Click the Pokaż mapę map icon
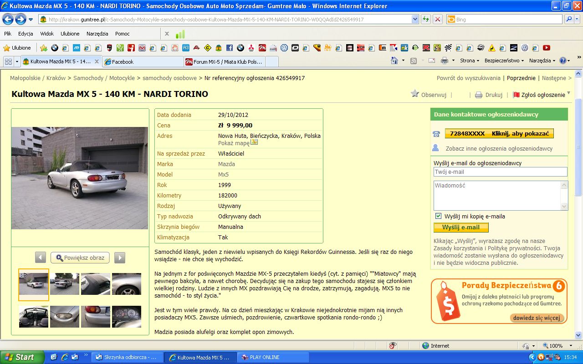The width and height of the screenshot is (583, 364). (x=254, y=142)
